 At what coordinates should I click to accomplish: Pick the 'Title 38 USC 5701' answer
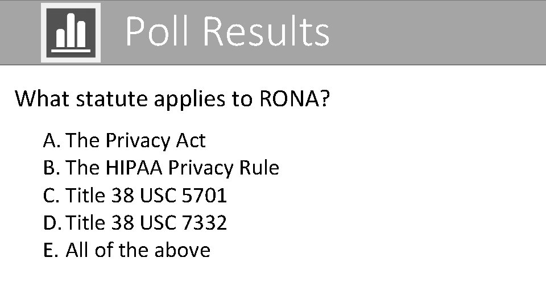146,195
